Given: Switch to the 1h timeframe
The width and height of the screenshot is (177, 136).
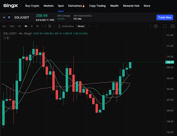Looking at the screenshot, I should pyautogui.click(x=19, y=26).
